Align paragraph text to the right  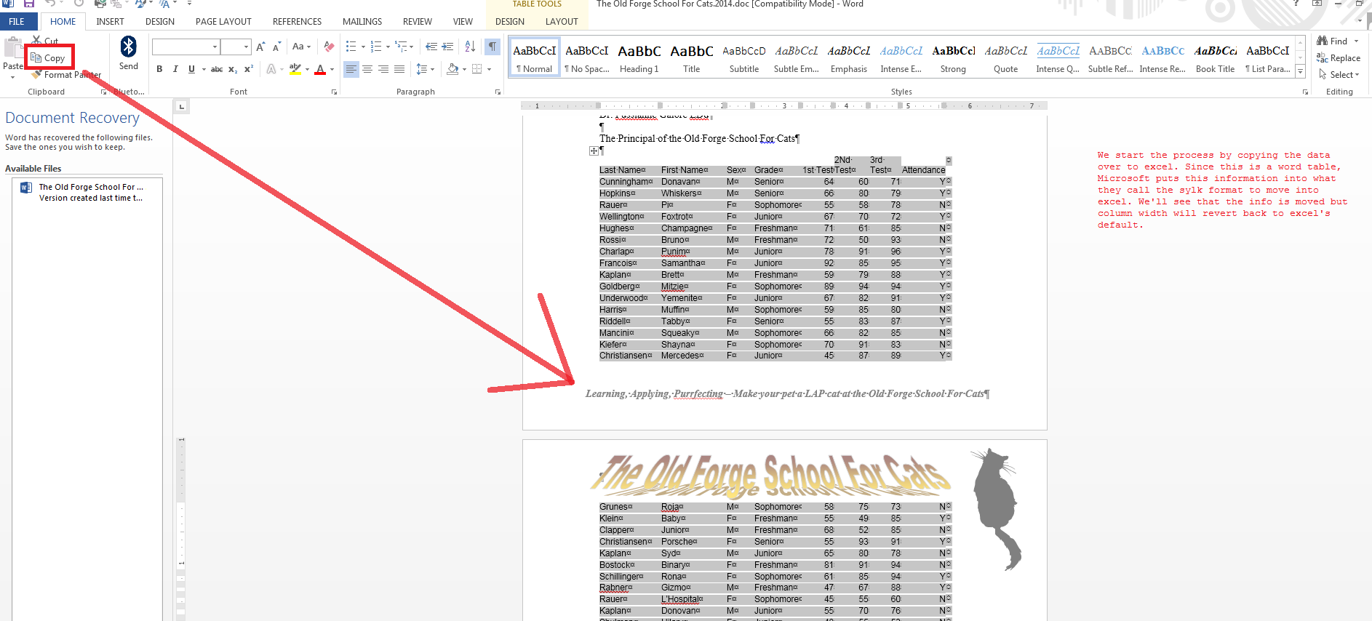click(x=383, y=69)
